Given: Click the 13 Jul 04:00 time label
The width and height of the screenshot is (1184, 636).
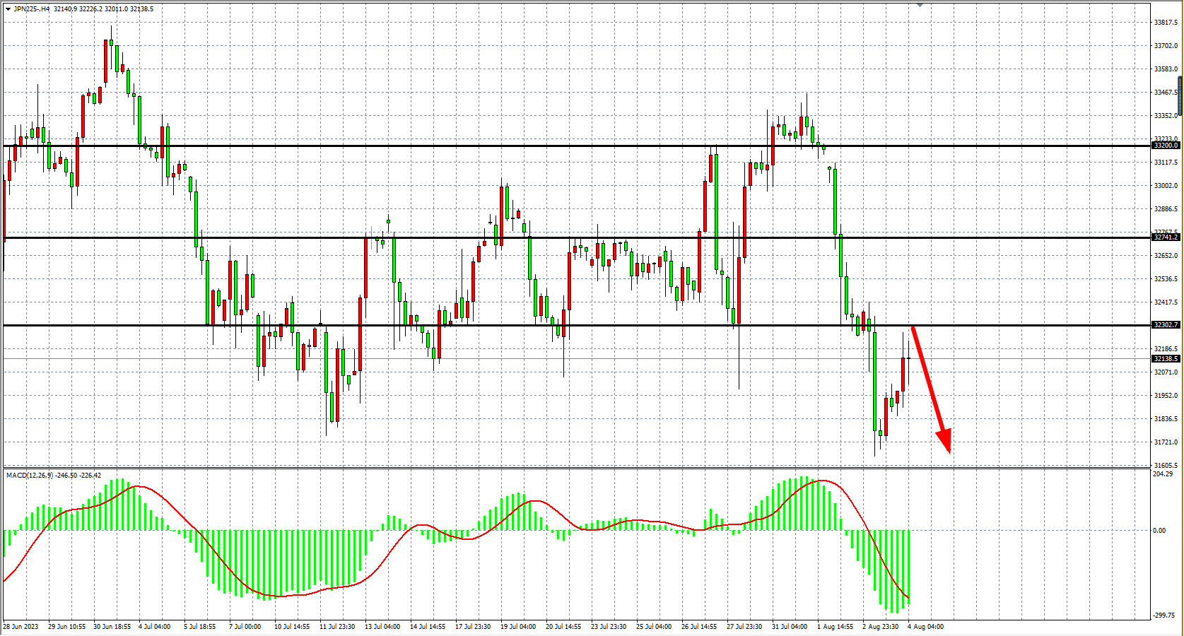Looking at the screenshot, I should [x=382, y=627].
